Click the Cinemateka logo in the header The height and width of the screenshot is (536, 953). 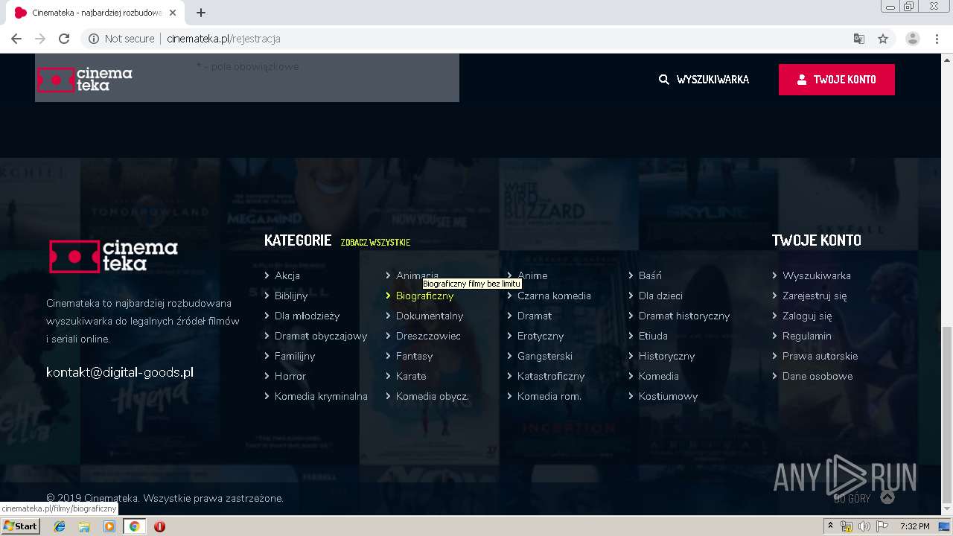tap(84, 79)
